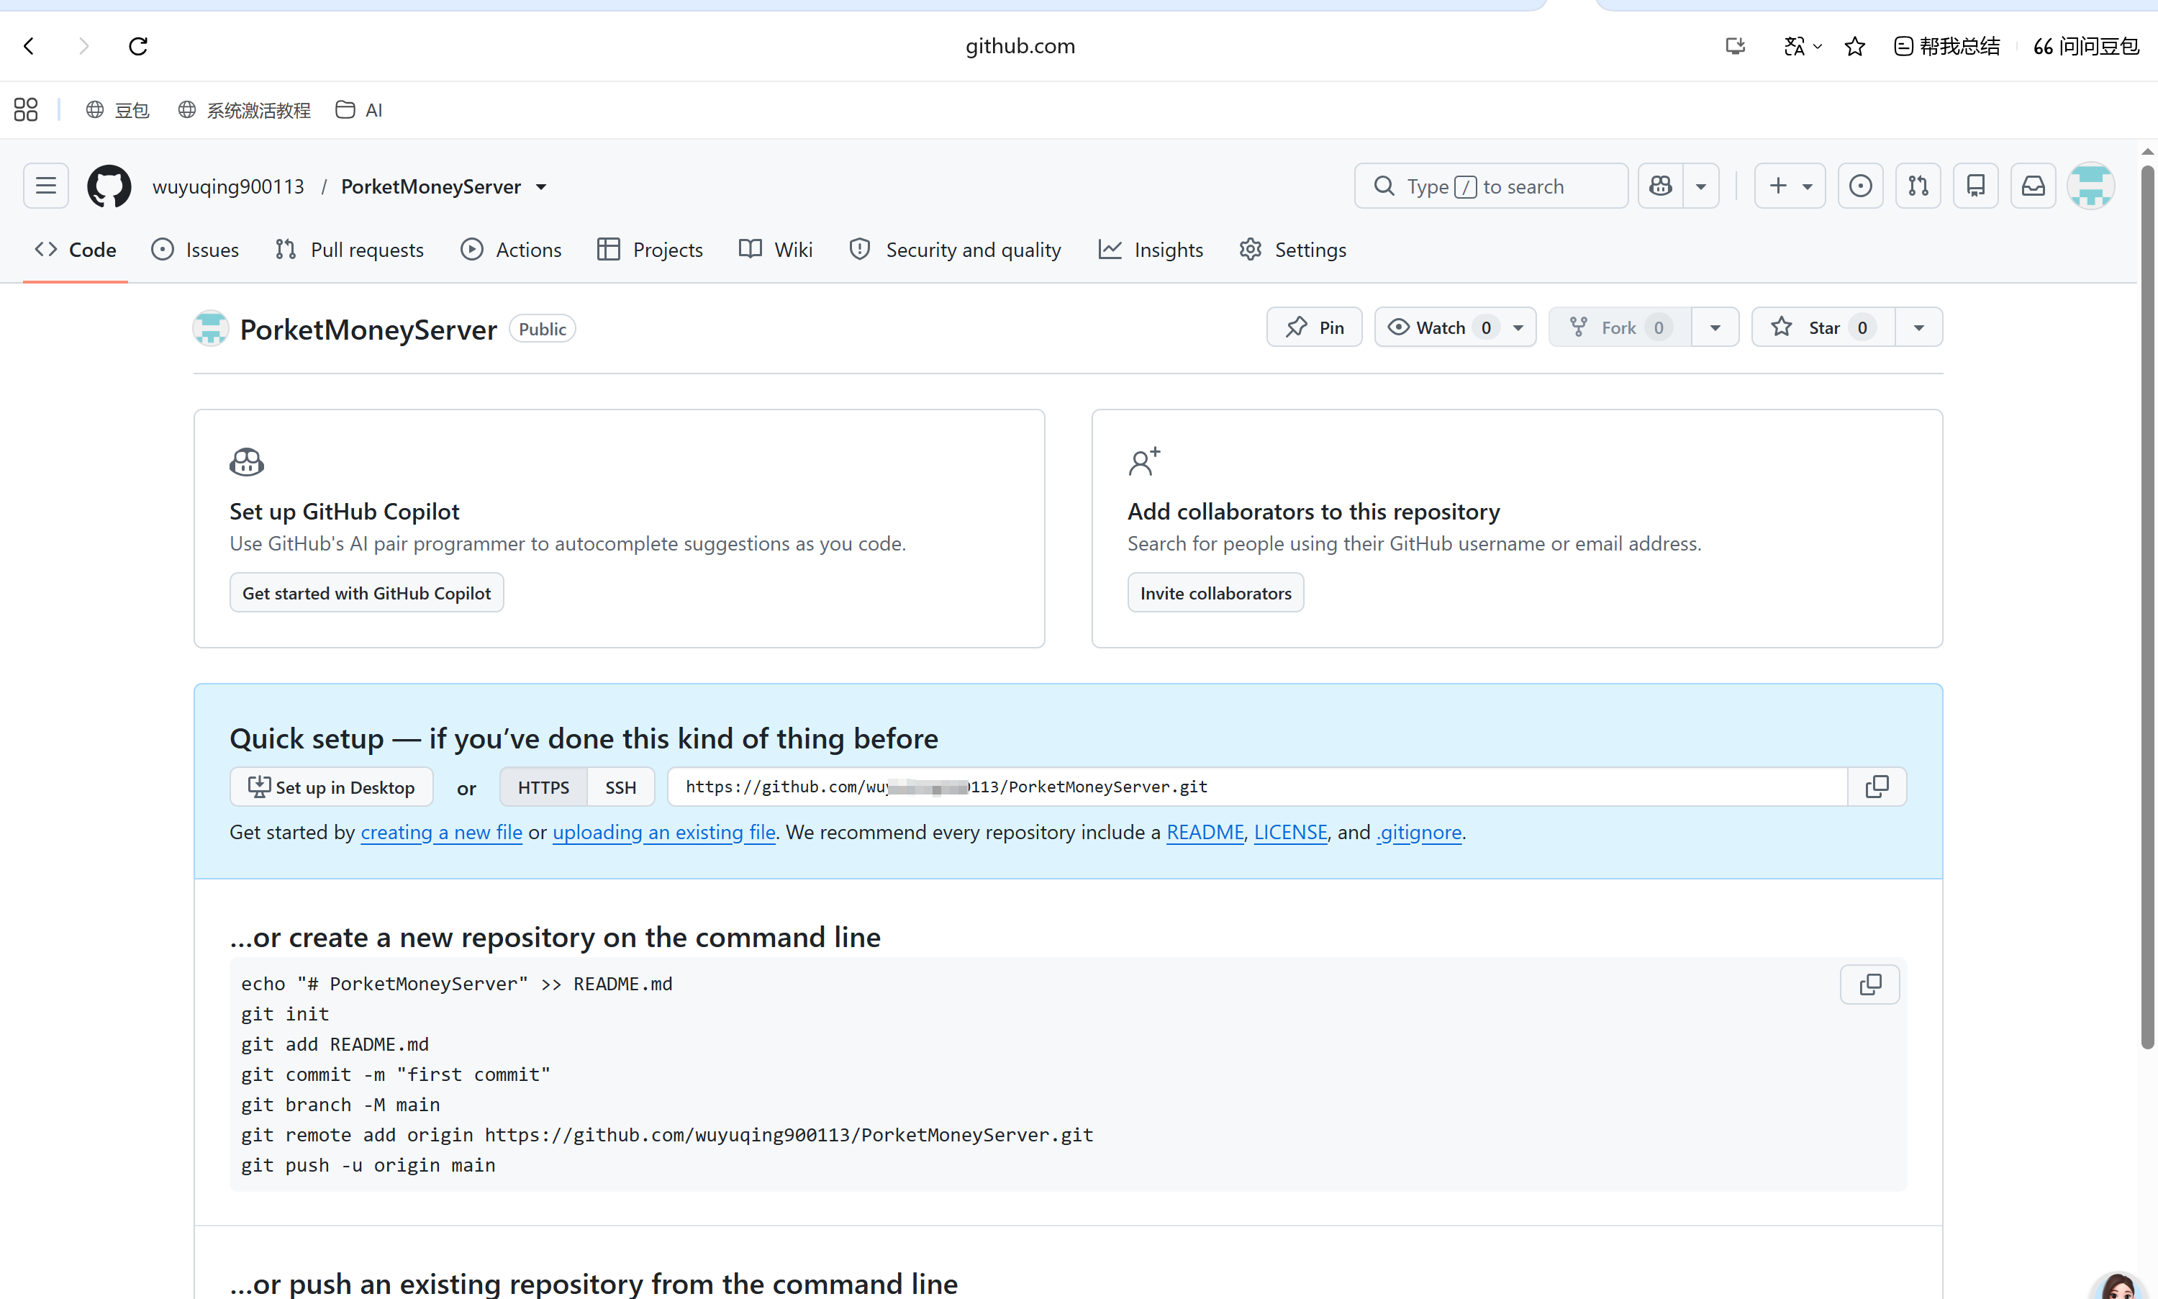
Task: Click the Copilot icon in setup card
Action: point(247,461)
